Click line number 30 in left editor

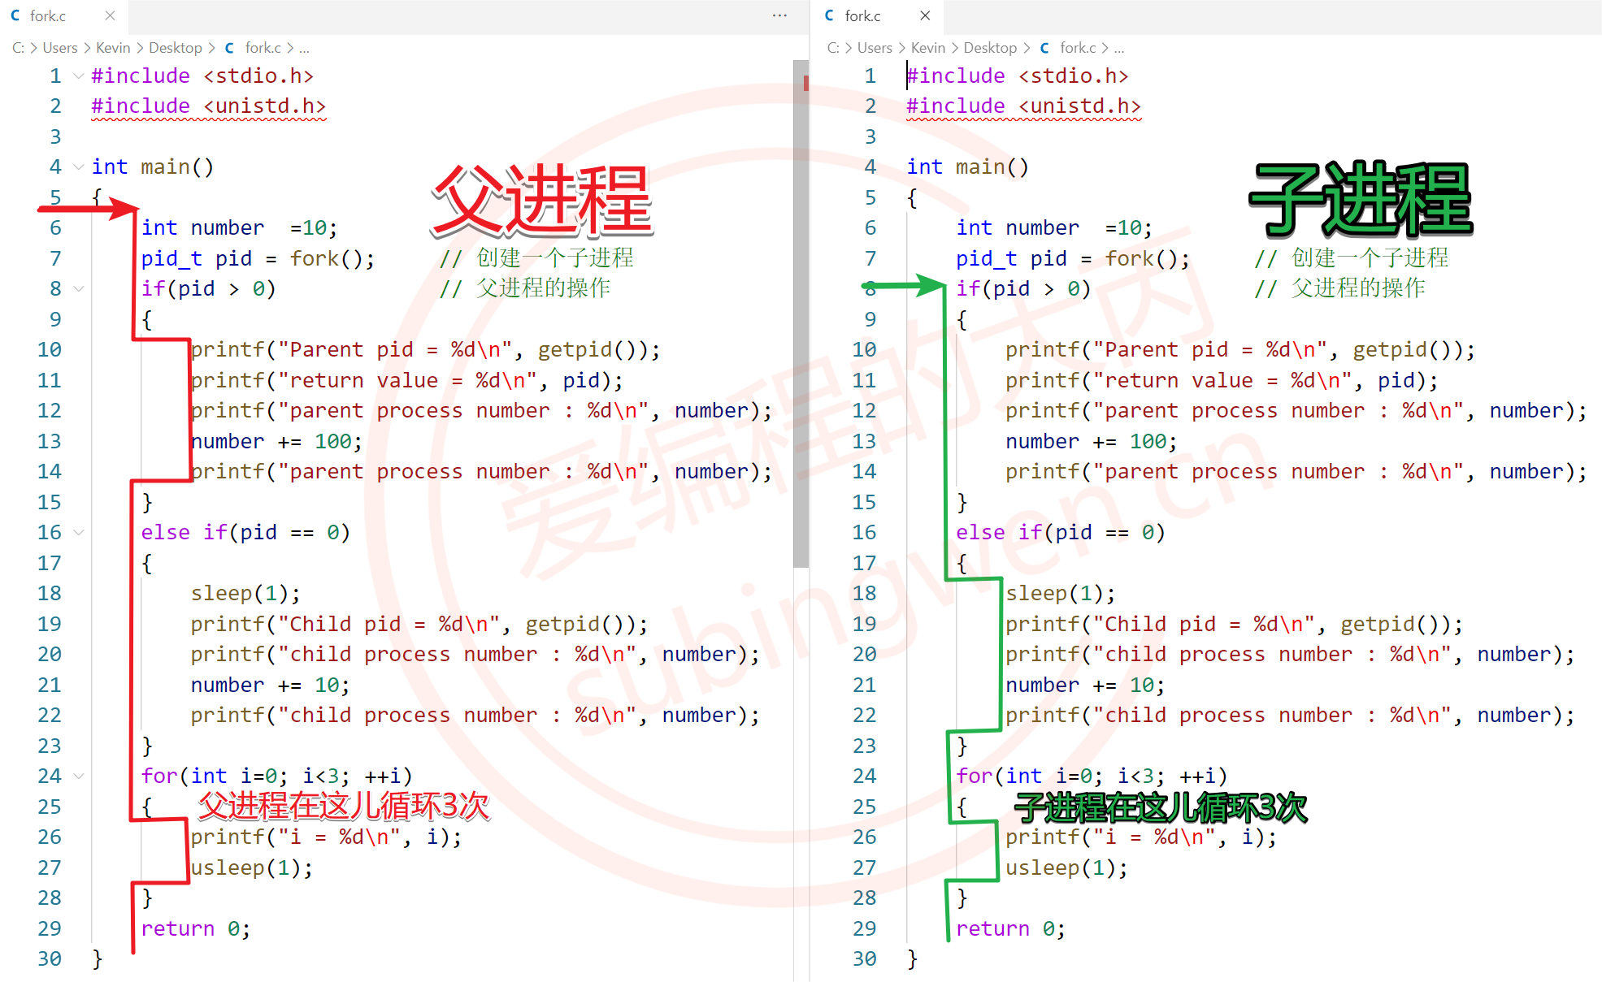(x=50, y=958)
